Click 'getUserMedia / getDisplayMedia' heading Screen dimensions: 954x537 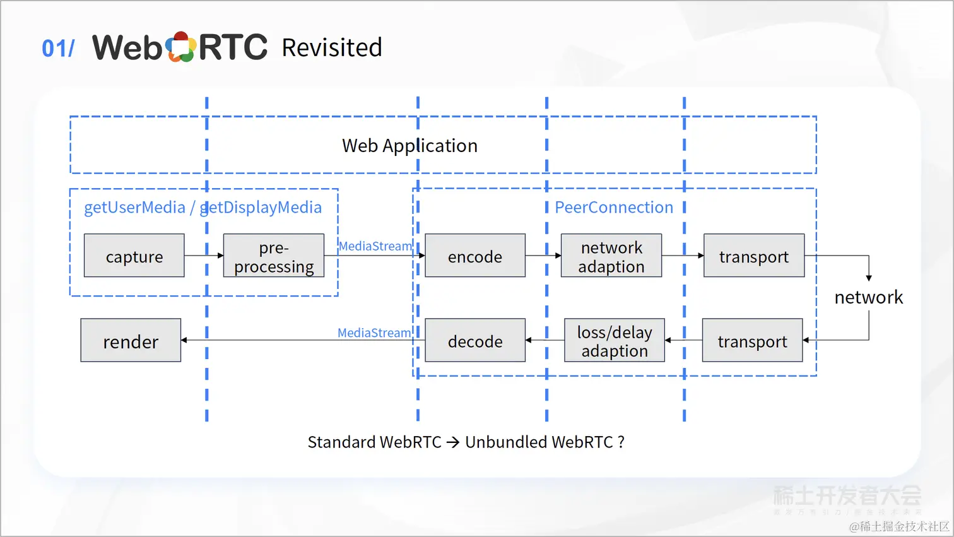click(x=203, y=208)
